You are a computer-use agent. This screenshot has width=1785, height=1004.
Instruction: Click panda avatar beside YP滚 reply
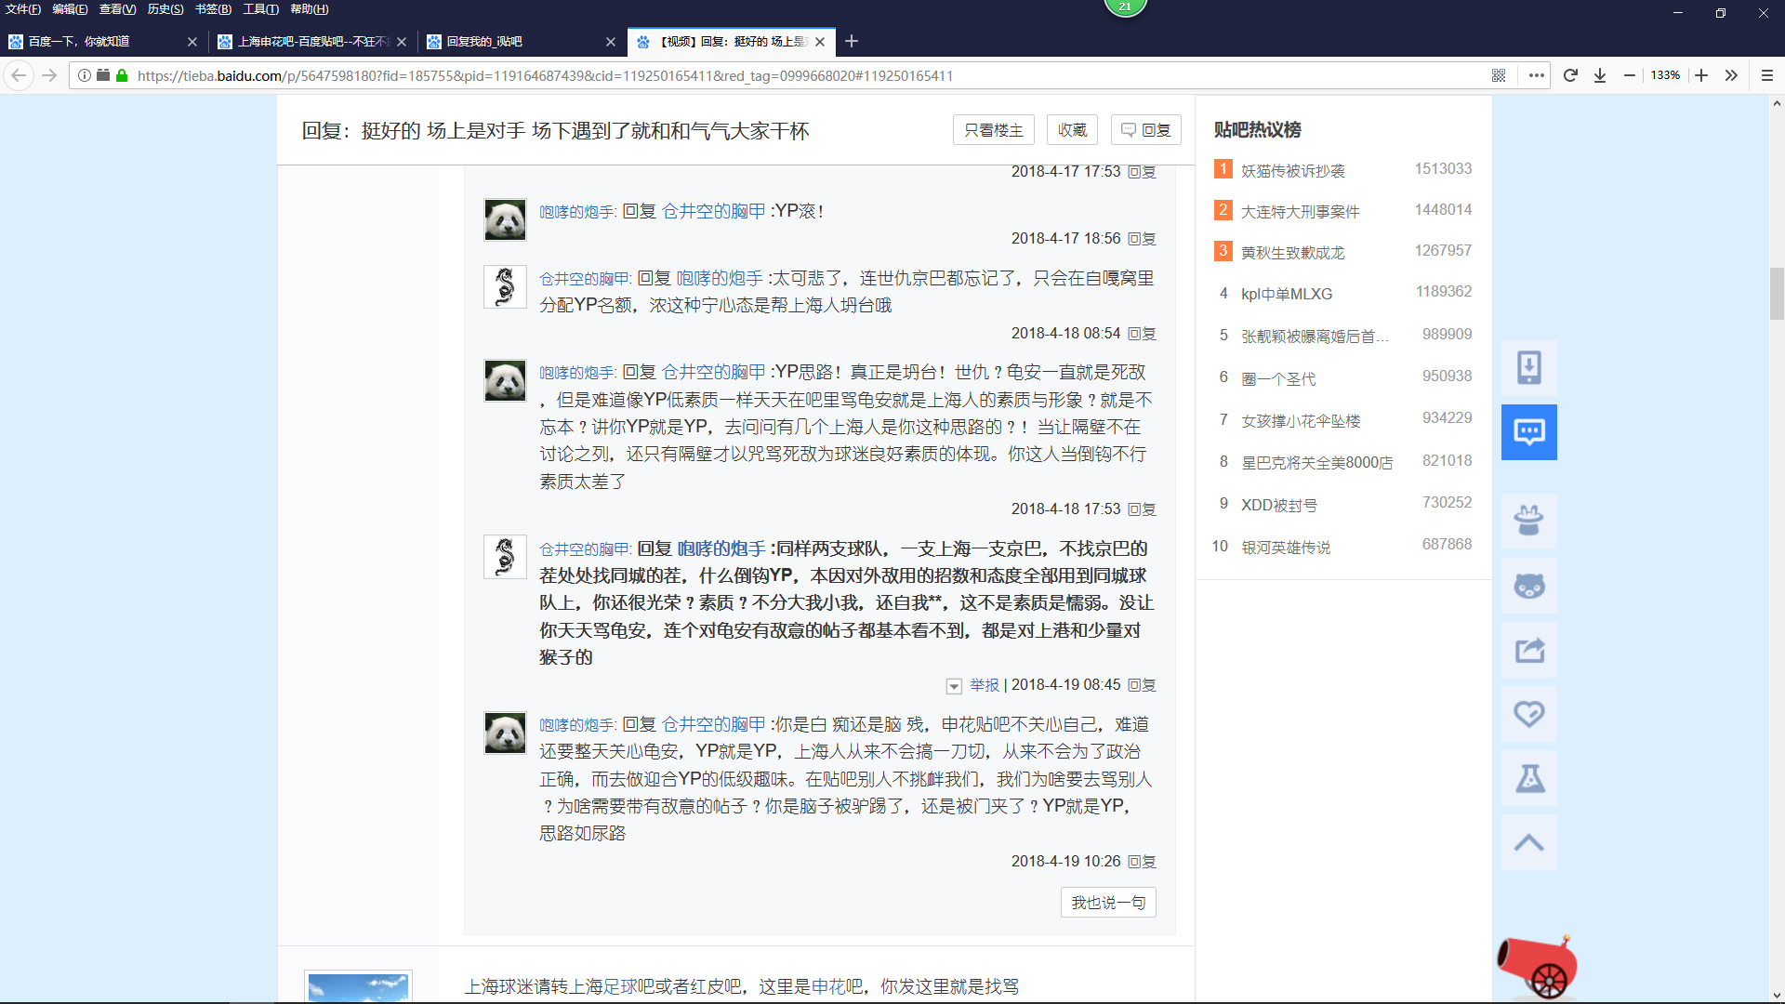(505, 220)
